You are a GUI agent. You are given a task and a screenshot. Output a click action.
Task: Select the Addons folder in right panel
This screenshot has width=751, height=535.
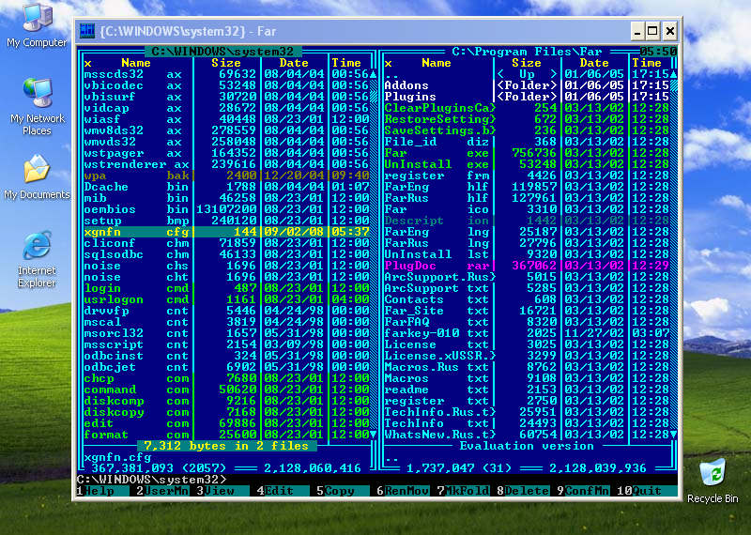point(527,85)
